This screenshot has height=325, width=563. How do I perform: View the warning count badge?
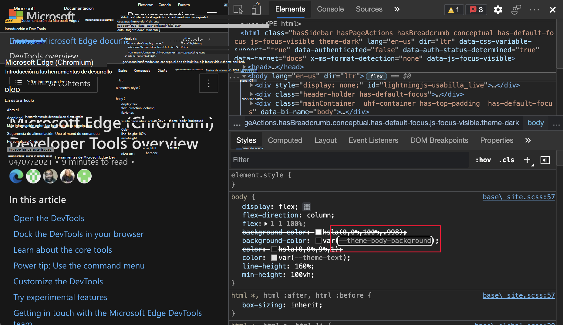click(x=453, y=9)
